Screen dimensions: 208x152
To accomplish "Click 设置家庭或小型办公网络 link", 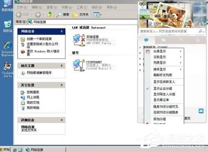I will [x=43, y=45].
